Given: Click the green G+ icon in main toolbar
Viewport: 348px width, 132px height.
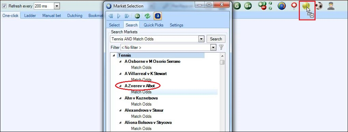Looking at the screenshot, I should pos(248,6).
